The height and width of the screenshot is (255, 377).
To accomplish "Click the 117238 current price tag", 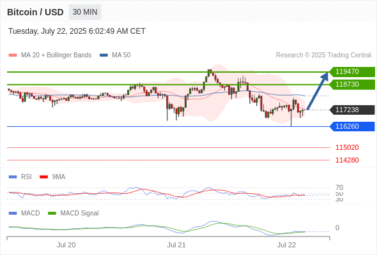I will (x=352, y=110).
